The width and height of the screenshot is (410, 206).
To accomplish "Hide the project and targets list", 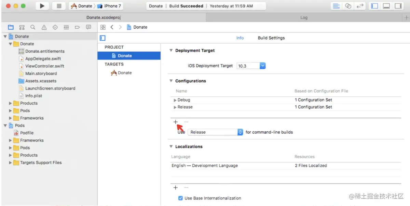I will pos(102,38).
